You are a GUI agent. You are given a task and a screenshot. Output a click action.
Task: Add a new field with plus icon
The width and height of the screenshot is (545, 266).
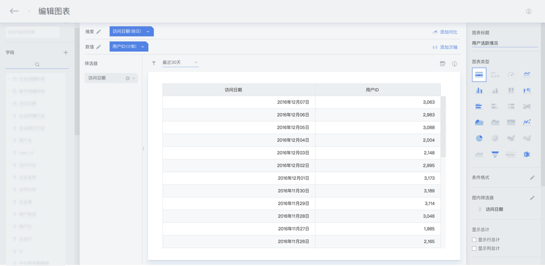tap(66, 52)
